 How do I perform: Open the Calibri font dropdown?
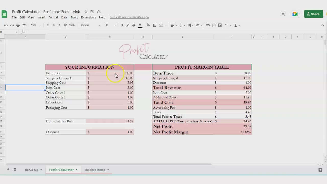pos(90,25)
